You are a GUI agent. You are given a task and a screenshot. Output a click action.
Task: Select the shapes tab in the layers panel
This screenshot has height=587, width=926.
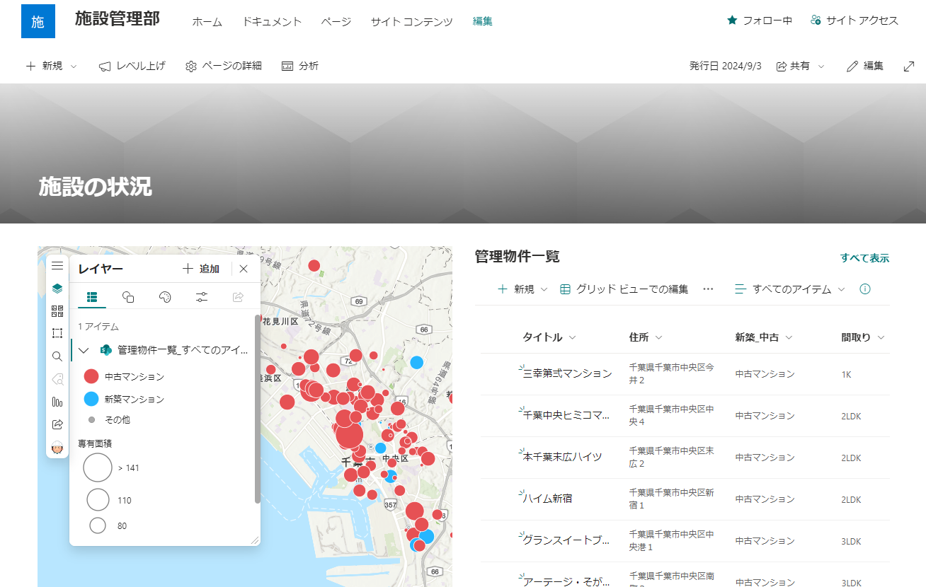[128, 298]
